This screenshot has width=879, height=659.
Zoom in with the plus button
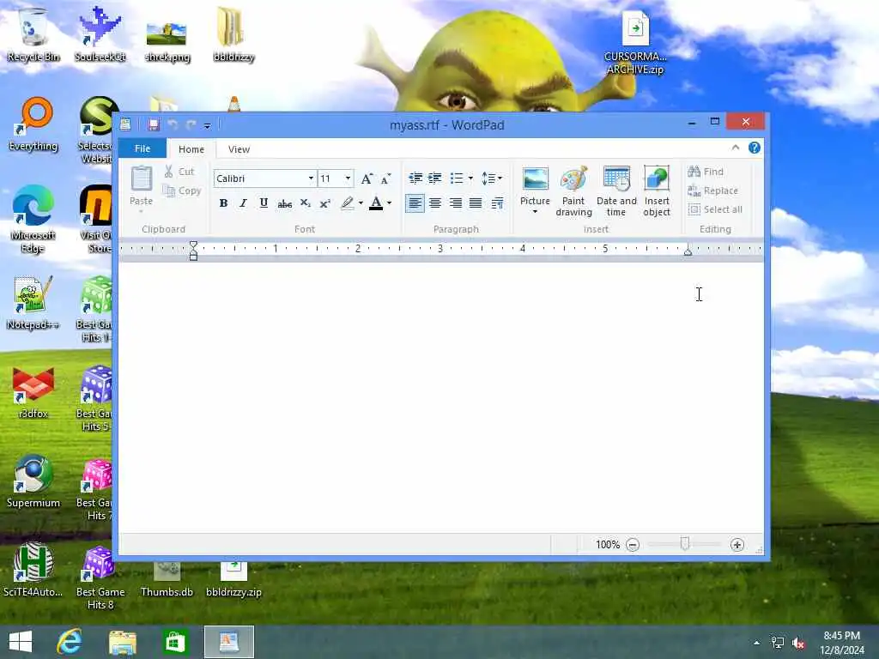coord(737,545)
